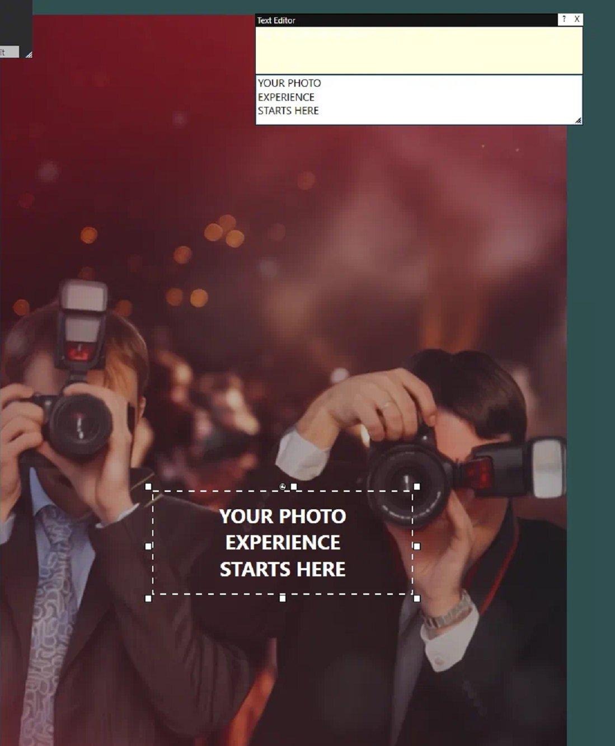The height and width of the screenshot is (746, 615).
Task: Click "EXPERIENCE" text on the canvas
Action: pyautogui.click(x=283, y=542)
